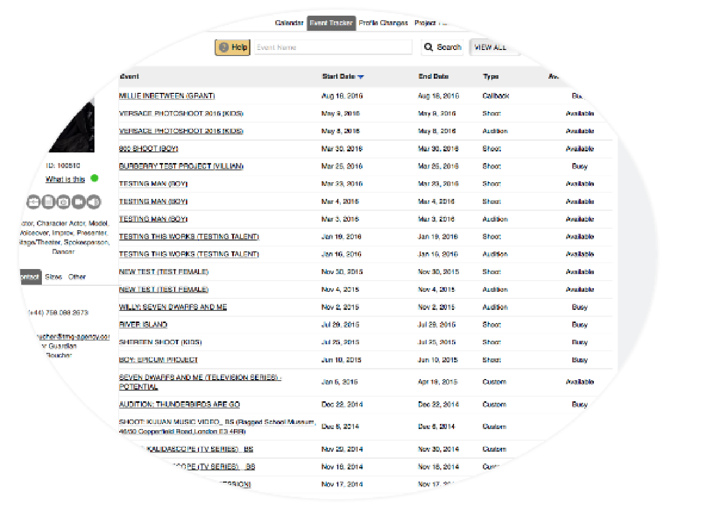707x529 pixels.
Task: Click the End Date column header
Action: pos(433,77)
